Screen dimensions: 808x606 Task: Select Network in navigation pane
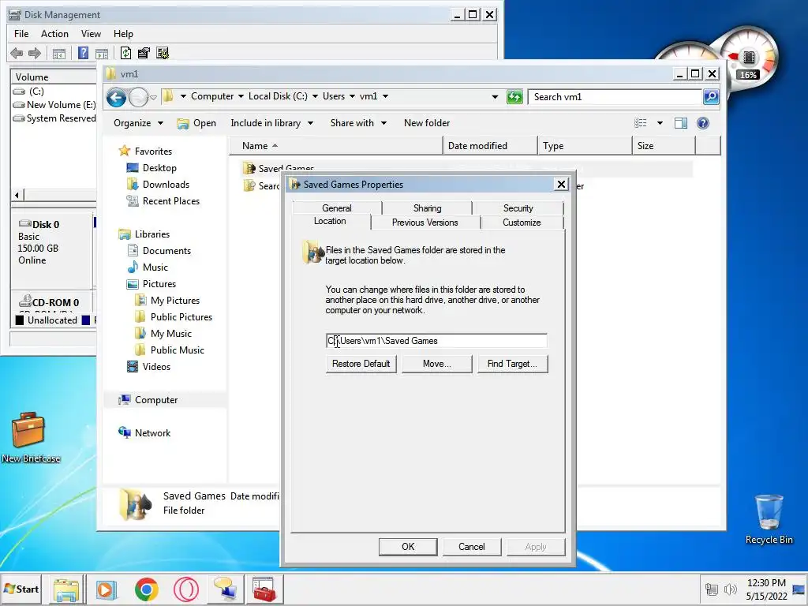[152, 433]
